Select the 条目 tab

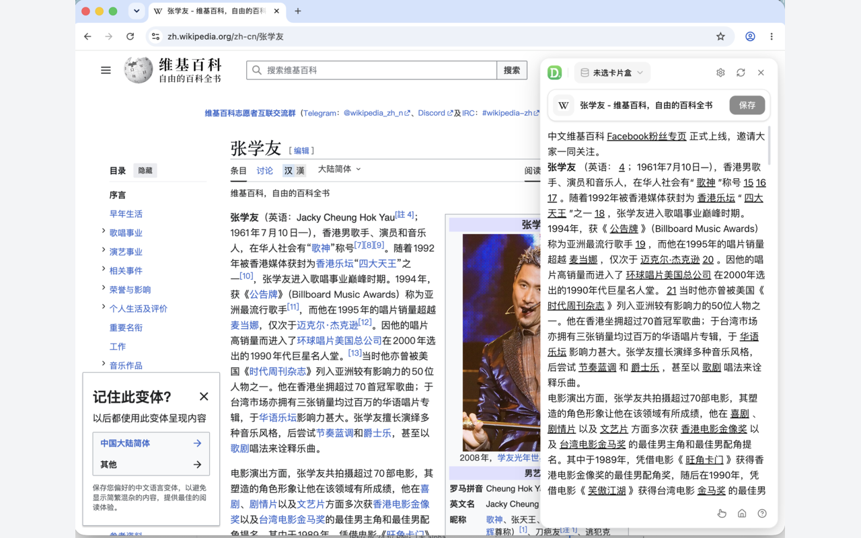click(239, 171)
